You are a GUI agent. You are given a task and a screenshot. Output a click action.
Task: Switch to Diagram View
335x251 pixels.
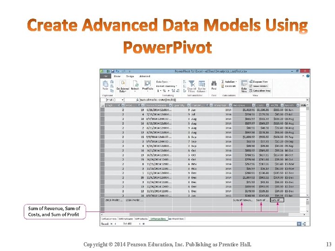click(x=259, y=81)
